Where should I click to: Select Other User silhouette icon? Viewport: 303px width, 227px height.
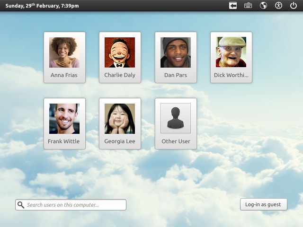pos(176,118)
